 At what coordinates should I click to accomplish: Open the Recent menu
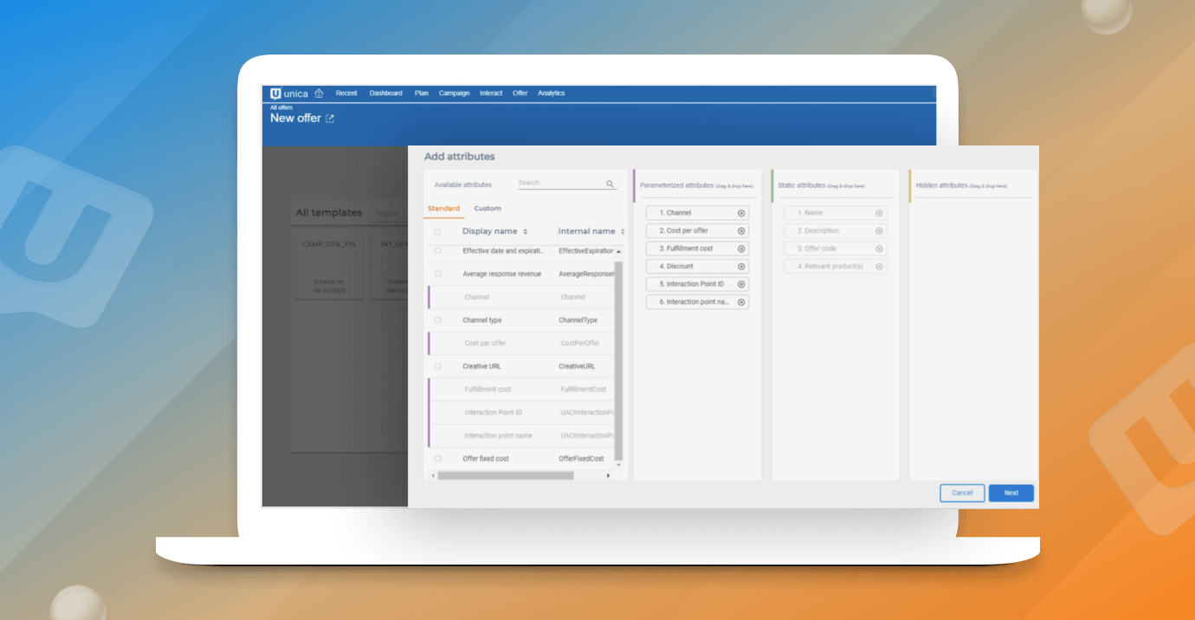[x=346, y=94]
